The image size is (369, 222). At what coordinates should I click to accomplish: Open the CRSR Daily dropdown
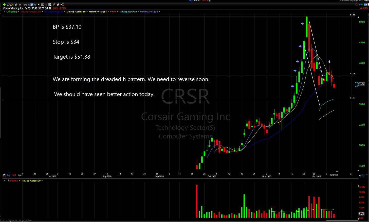19,12
